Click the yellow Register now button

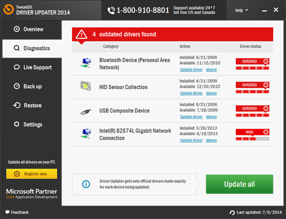[x=32, y=174]
